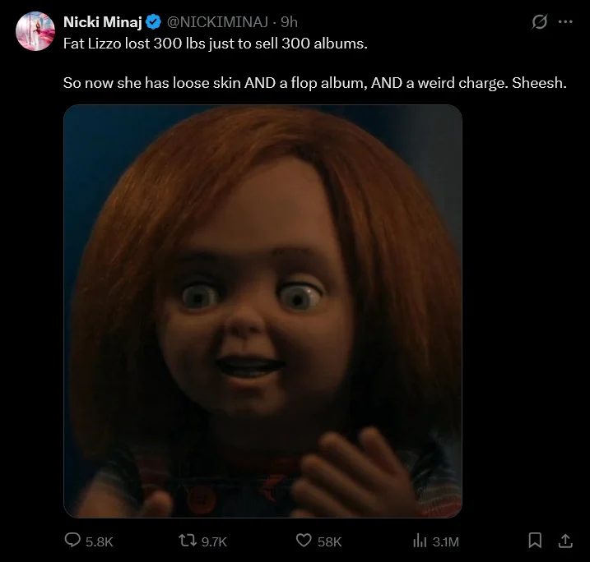Viewport: 590px width, 562px height.
Task: Click the 'Fat Lizzo lost 300 lbs' text line
Action: tap(215, 43)
